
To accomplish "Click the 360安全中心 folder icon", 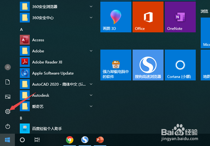I will 25,18.
